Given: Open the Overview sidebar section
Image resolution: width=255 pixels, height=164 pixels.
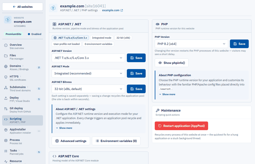Looking at the screenshot, I should pyautogui.click(x=23, y=46).
